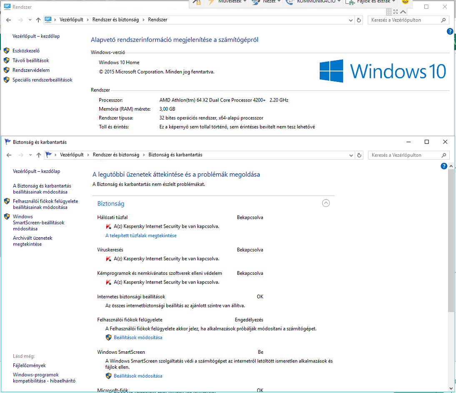Click the grid grip icon under the remote toolbar
The image size is (456, 393).
389,12
